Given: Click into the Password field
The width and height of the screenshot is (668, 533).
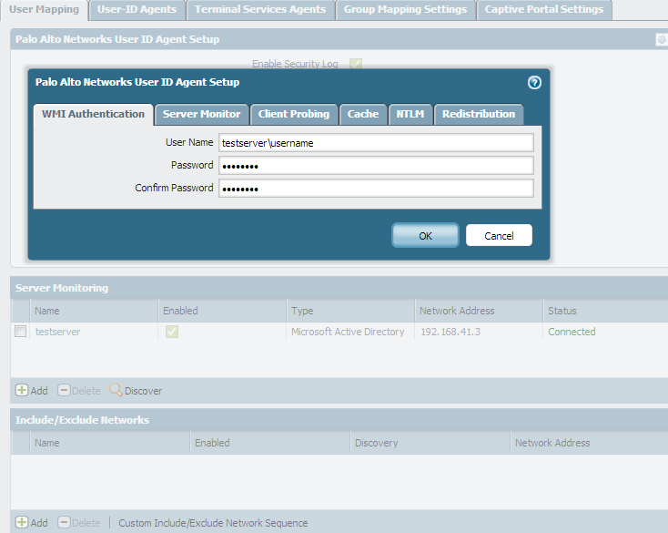Looking at the screenshot, I should coord(376,166).
